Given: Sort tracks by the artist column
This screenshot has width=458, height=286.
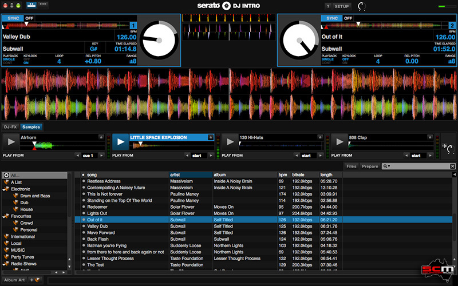Looking at the screenshot, I should click(191, 175).
